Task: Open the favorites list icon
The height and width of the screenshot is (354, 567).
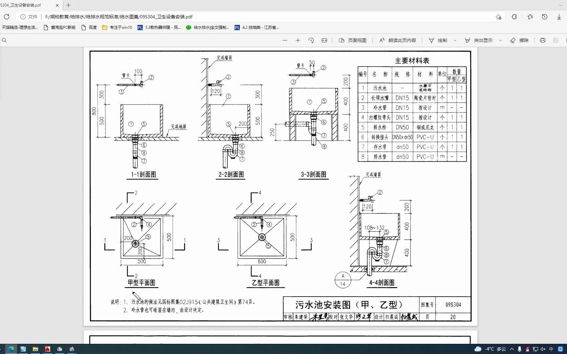Action: [x=530, y=17]
